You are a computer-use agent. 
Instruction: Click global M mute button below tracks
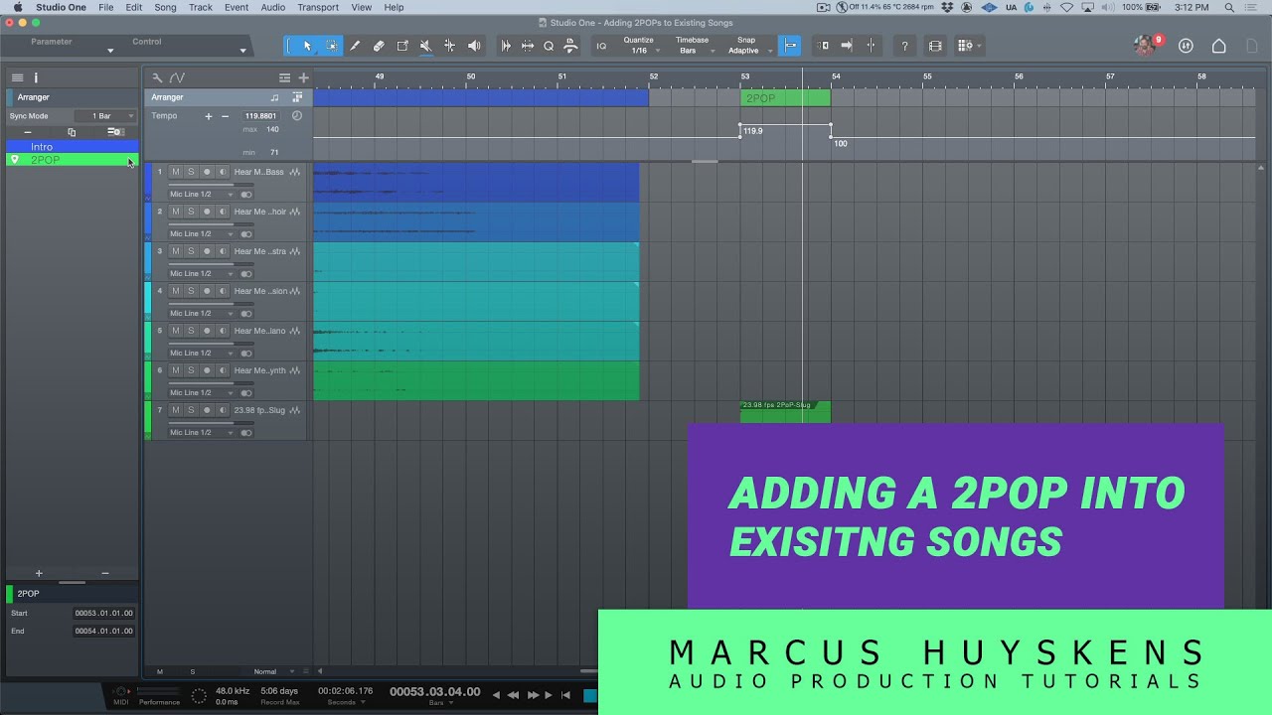pos(160,672)
